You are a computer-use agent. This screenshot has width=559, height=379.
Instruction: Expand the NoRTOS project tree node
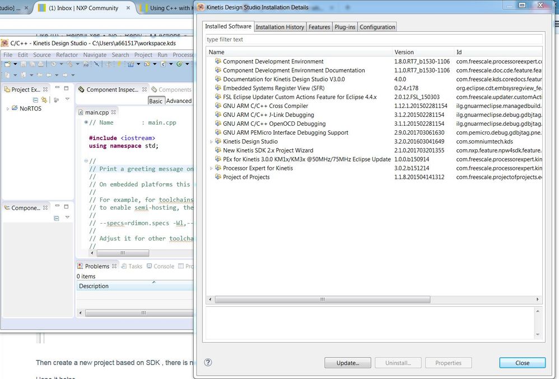coord(8,108)
